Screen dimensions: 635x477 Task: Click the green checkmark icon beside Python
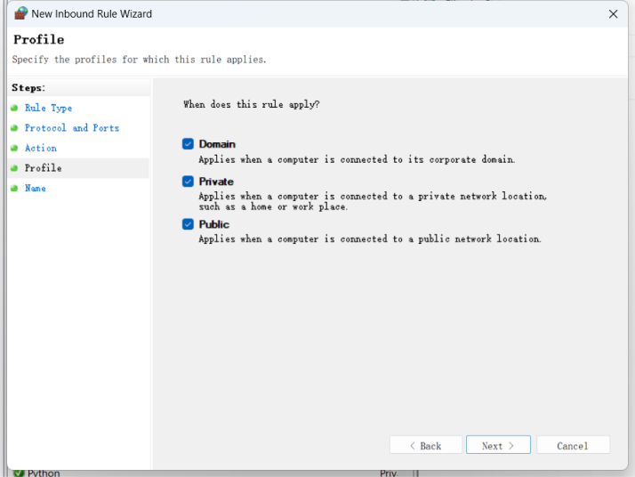pyautogui.click(x=19, y=473)
